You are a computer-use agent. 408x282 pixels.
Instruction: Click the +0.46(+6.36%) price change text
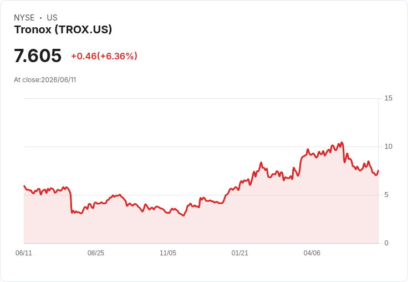[x=104, y=56]
